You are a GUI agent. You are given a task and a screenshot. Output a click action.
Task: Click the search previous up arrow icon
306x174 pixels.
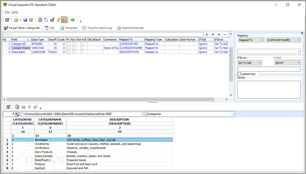point(219,35)
